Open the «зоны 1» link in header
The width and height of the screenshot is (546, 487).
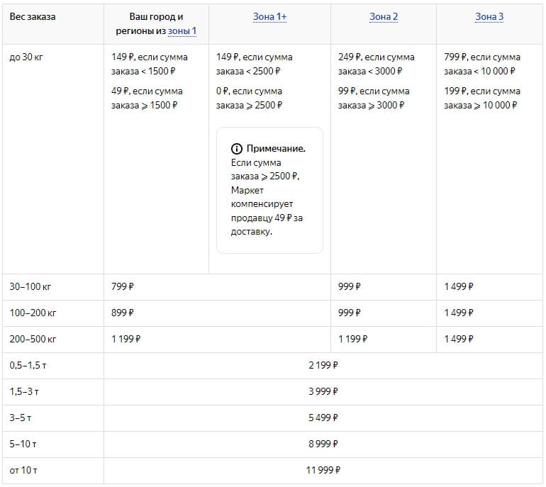click(x=182, y=31)
